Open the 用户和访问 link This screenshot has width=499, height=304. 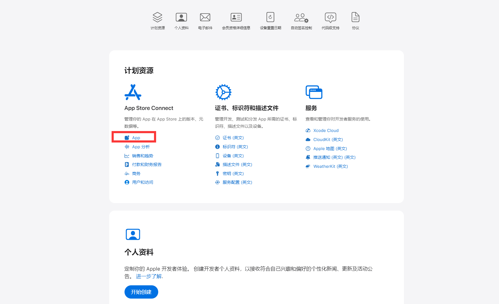click(143, 182)
